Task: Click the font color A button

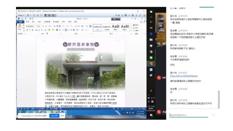Action: coord(53,30)
